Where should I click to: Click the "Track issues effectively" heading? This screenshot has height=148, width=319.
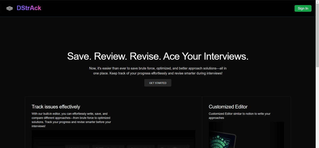[x=56, y=107]
